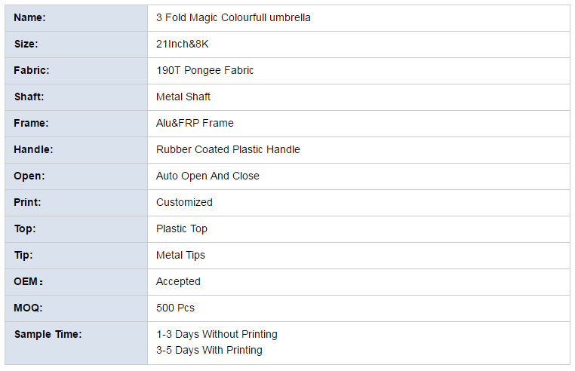Click the Name: label cell
Screen dimensions: 575x371
point(76,18)
